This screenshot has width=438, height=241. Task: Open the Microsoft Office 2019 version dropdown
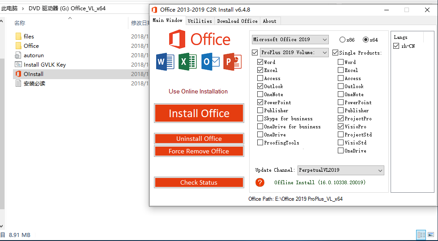coord(290,40)
